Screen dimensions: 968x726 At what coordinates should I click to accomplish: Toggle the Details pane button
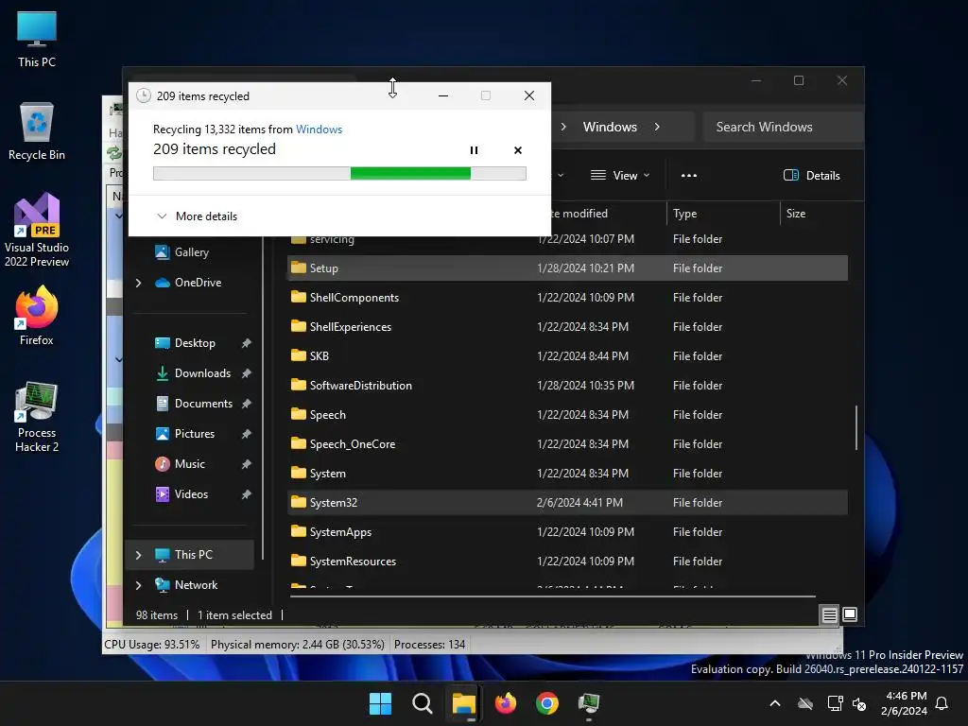tap(811, 175)
